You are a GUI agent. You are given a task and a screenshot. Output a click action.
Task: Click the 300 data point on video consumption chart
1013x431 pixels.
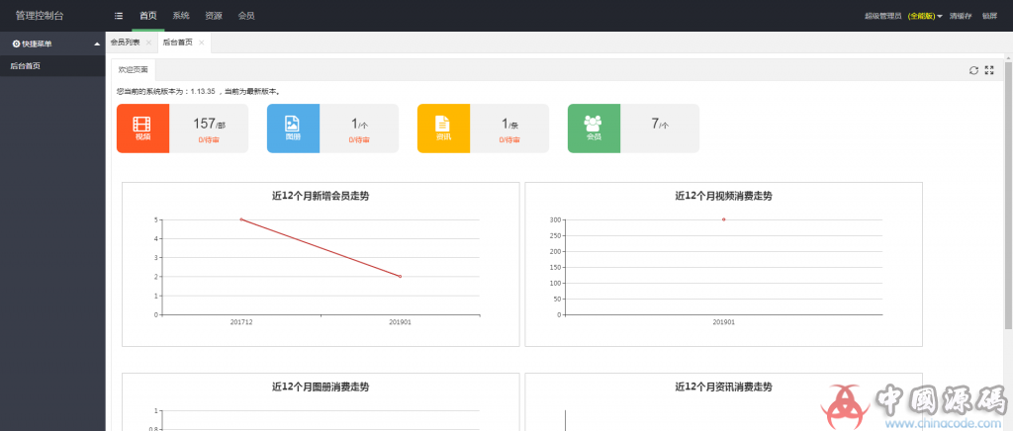click(x=723, y=219)
